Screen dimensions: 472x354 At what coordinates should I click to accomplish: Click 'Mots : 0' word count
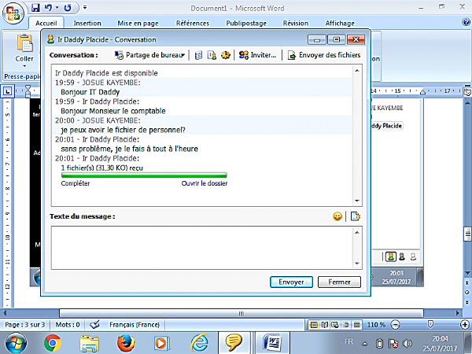(x=68, y=325)
